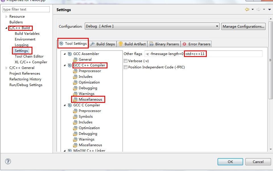Enable Position Independent Code (-fPIC) checkbox
This screenshot has width=273, height=171.
pos(125,67)
